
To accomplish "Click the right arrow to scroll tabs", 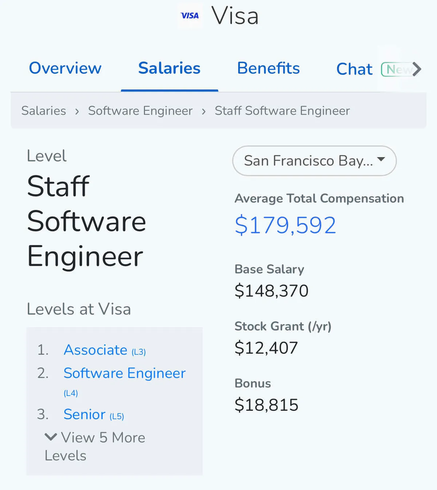I will pos(417,69).
